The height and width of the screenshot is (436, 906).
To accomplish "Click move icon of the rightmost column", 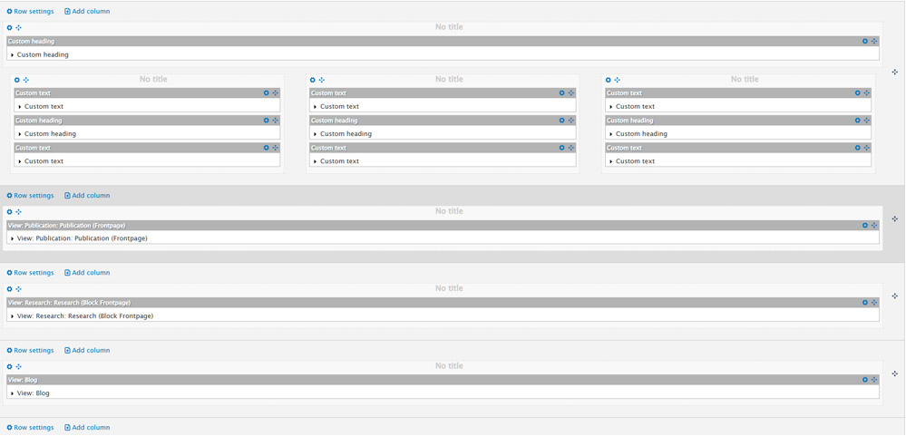I will (x=618, y=80).
